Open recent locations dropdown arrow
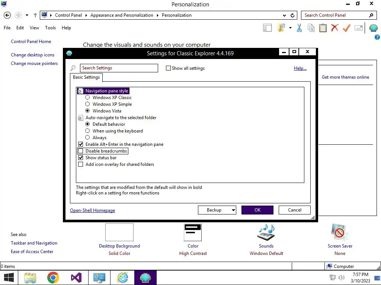 [27, 15]
